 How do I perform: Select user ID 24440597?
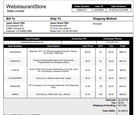(99, 10)
